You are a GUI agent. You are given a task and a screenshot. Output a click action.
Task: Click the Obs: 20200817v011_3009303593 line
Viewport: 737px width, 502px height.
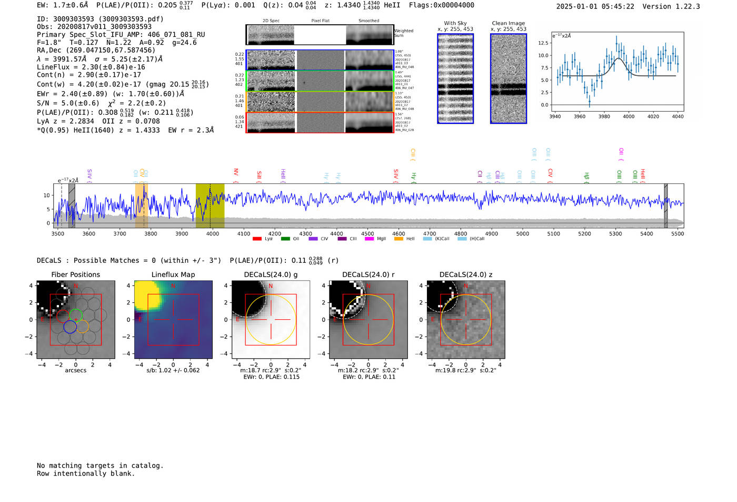coord(94,27)
